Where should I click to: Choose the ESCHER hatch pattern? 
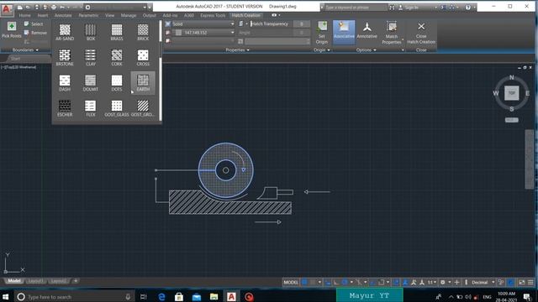click(65, 108)
